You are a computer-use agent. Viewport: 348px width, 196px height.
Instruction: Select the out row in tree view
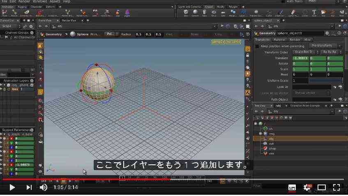pyautogui.click(x=300, y=144)
